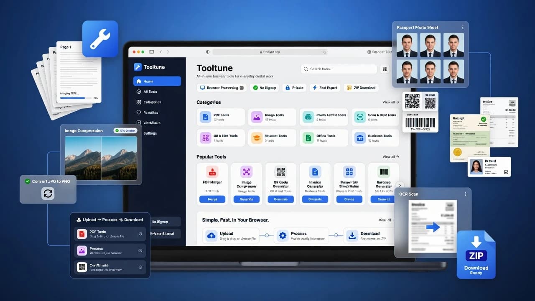
Task: Toggle the browser sidebar panel icon
Action: click(x=151, y=52)
